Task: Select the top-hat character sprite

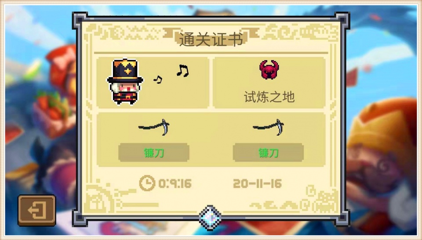Action: click(x=125, y=82)
